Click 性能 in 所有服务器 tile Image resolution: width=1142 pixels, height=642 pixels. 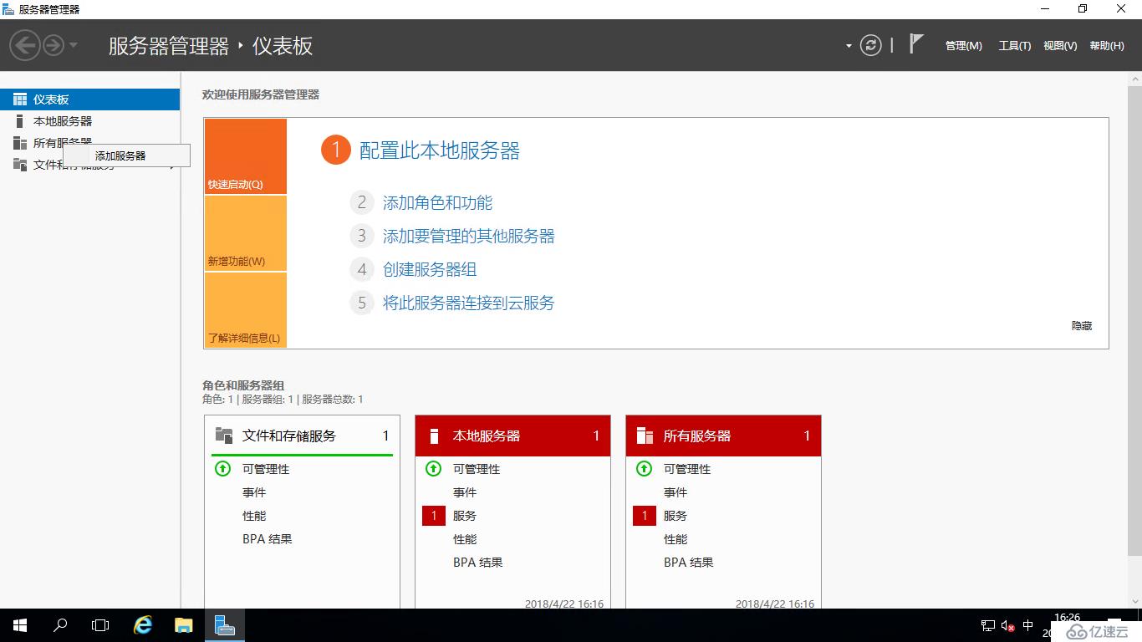click(676, 539)
